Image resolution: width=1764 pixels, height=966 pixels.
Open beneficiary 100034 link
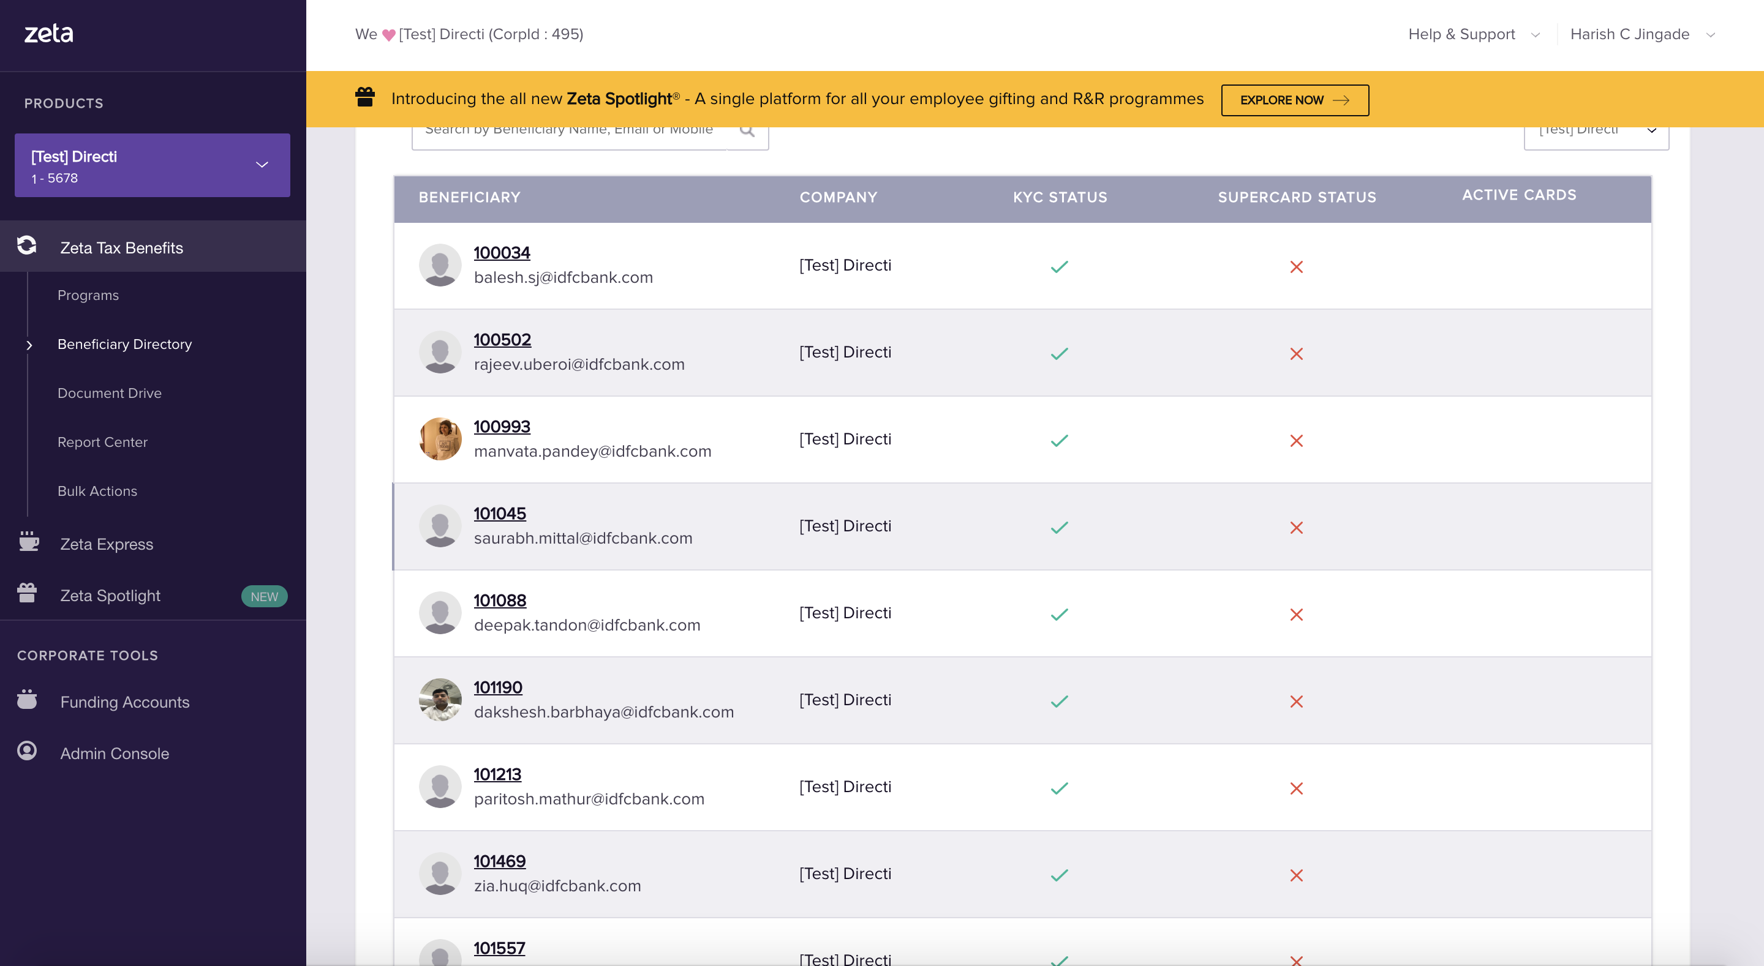(502, 253)
